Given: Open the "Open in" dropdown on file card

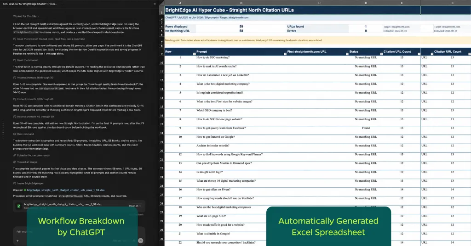Looking at the screenshot, I should (x=135, y=206).
